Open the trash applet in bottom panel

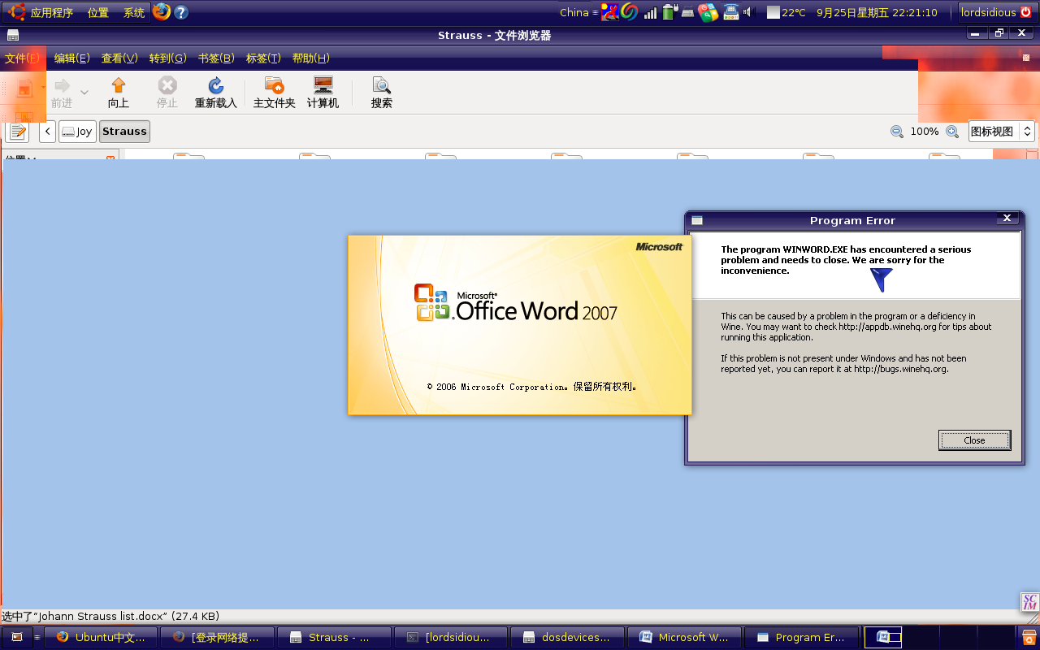1029,638
